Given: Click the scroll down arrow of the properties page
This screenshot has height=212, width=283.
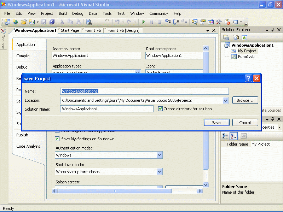Looking at the screenshot, I should 206,185.
